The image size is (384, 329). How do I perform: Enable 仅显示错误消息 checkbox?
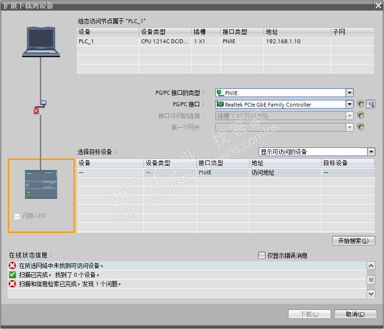(262, 255)
